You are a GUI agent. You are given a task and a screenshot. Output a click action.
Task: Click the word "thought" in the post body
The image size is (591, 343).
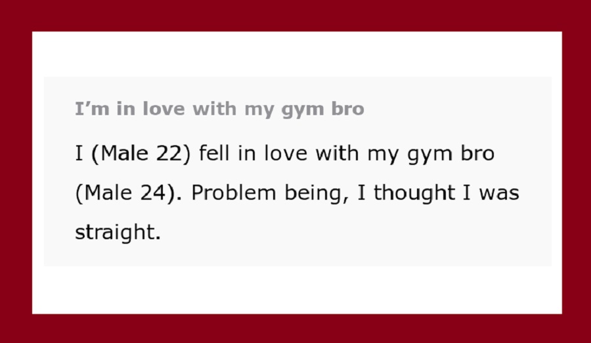(x=414, y=193)
